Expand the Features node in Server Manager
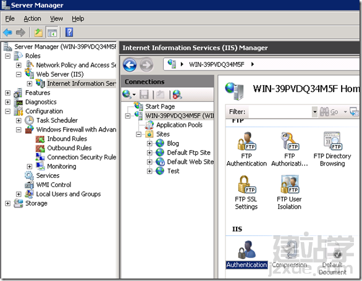The width and height of the screenshot is (362, 281). (7, 93)
